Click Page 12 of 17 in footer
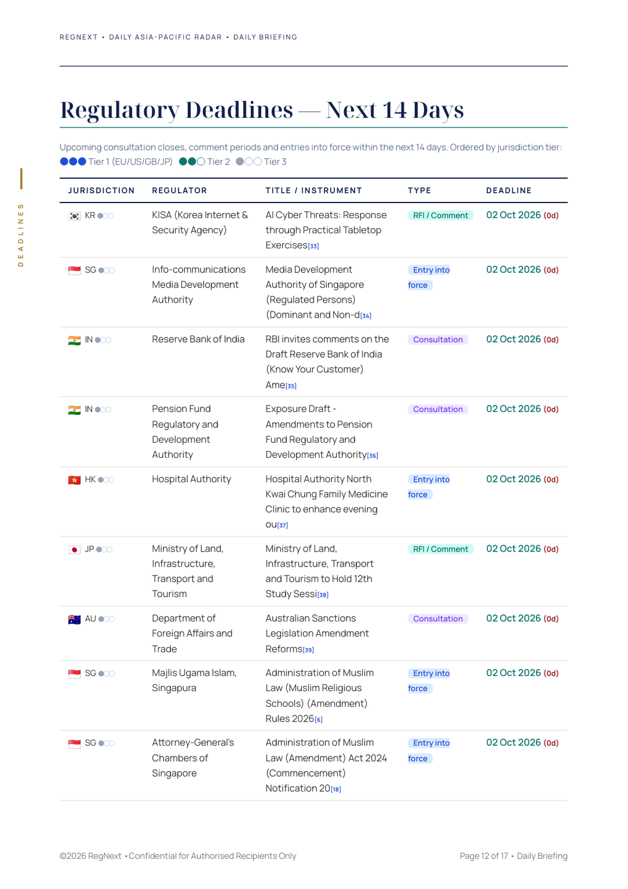This screenshot has width=628, height=889. coord(484,856)
